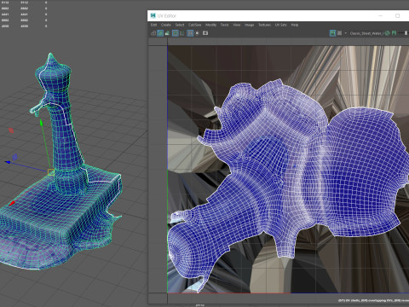Viewport: 409px width, 307px height.
Task: Click the red plane handle of manipulator
Action: pos(11,130)
